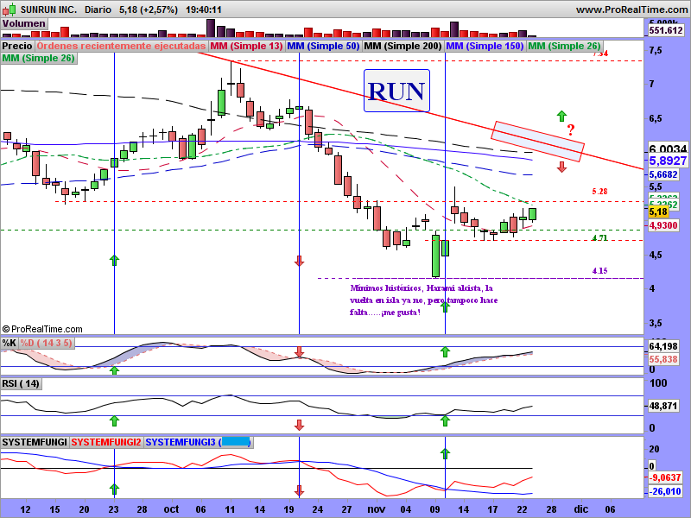
Task: Click the nov label on the date axis
Action: click(x=376, y=509)
